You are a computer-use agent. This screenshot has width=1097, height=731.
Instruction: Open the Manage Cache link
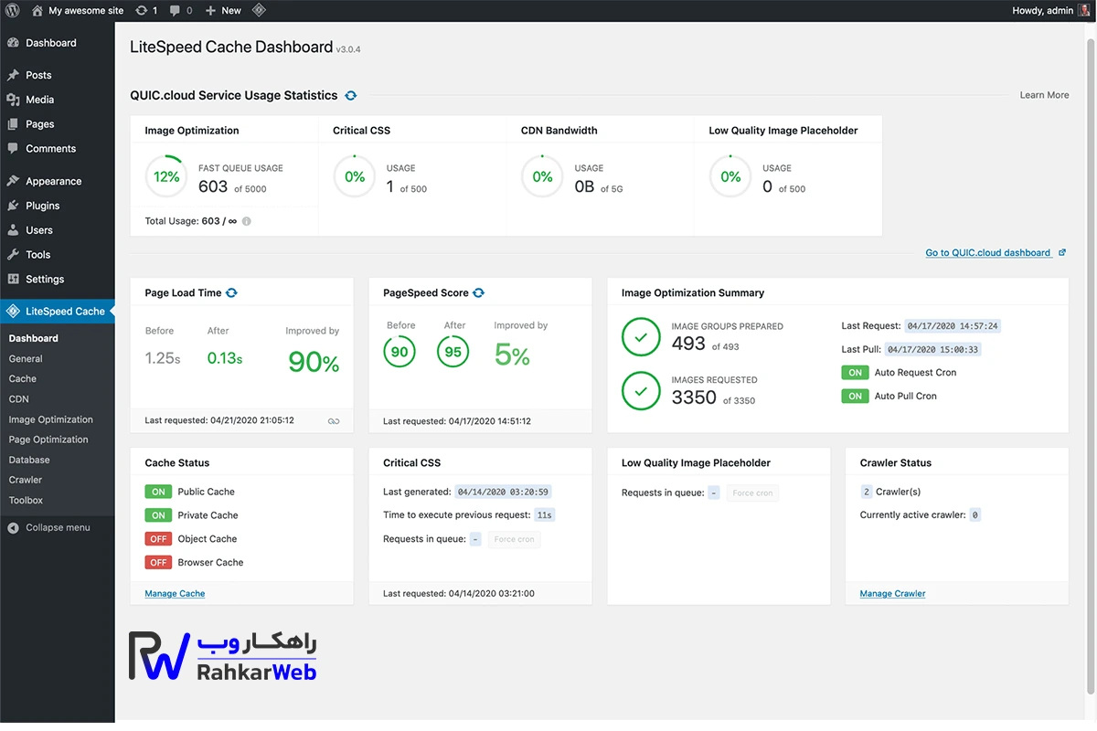click(x=175, y=594)
